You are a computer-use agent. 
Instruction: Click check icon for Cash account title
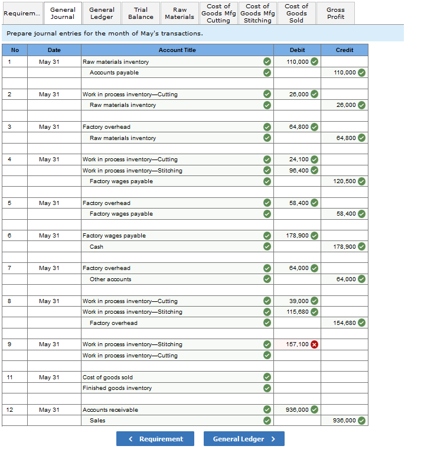(x=267, y=246)
